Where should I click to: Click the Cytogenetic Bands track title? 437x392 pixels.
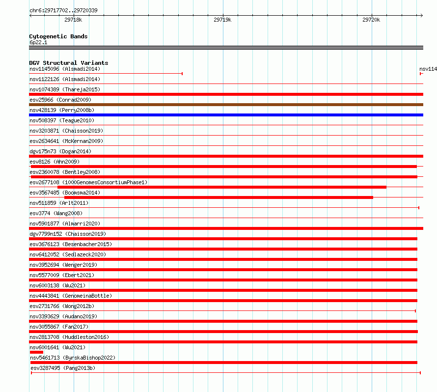[58, 36]
